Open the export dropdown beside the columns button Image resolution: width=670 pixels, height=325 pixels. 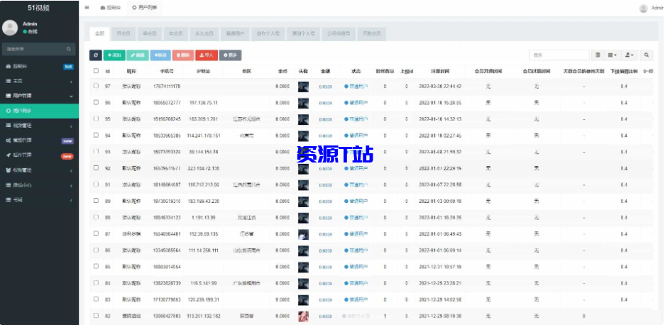point(629,55)
